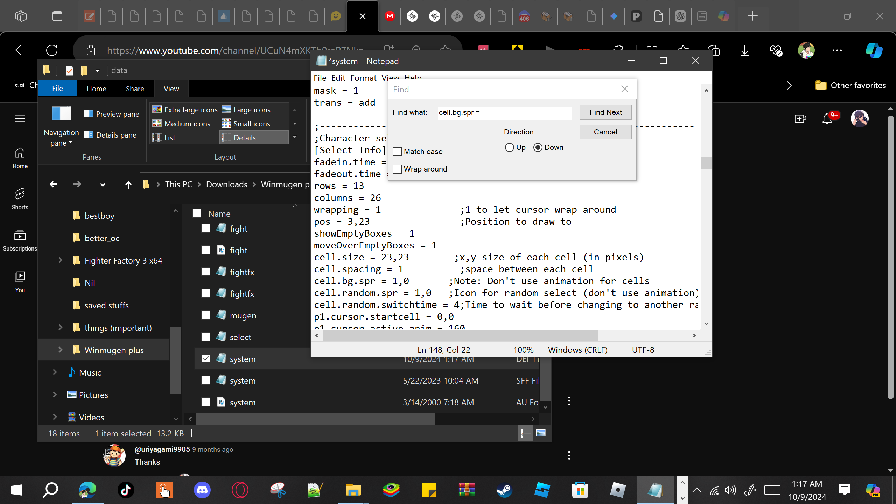The height and width of the screenshot is (504, 896).
Task: Click the Steam taskbar icon
Action: 504,490
